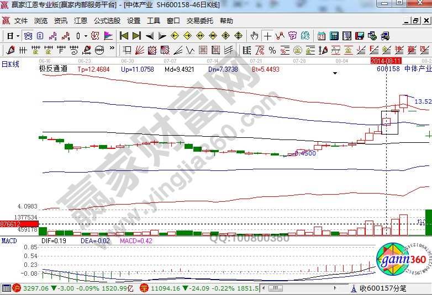432x295 pixels.
Task: Click the hand pan tool icon
Action: (254, 36)
